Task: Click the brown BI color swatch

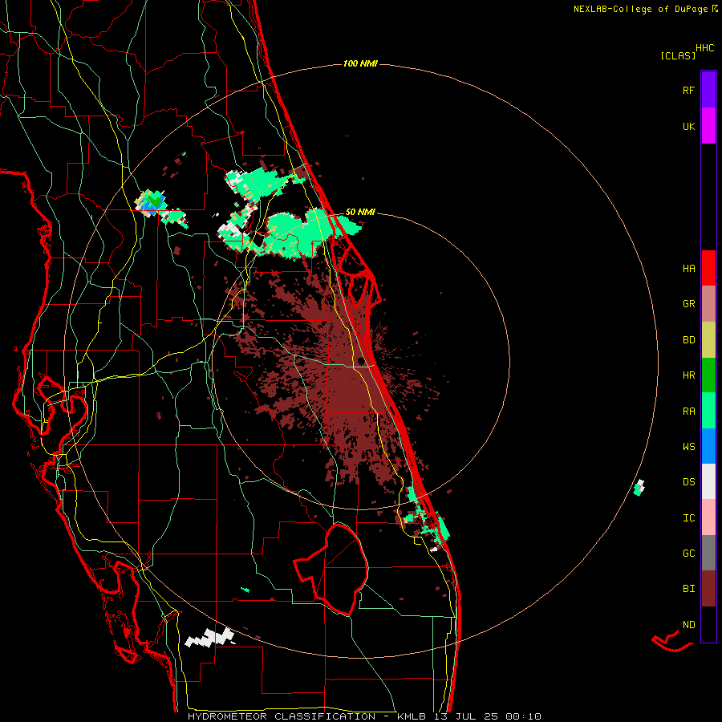Action: [x=708, y=589]
